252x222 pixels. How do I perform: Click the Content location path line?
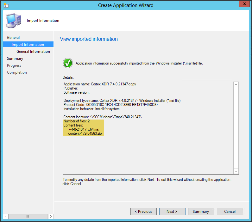(103, 117)
